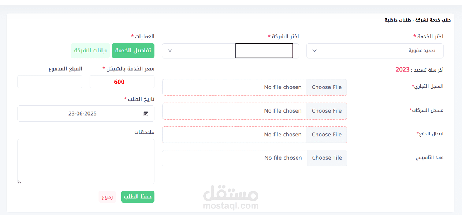Viewport: 462px width, 215px height.
Task: Click the notes text area resize handle
Action: pyautogui.click(x=19, y=182)
